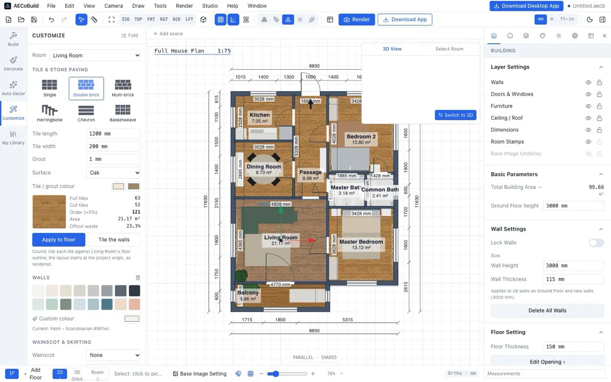Click the zoom slider in status bar
This screenshot has height=382, width=611.
(288, 374)
